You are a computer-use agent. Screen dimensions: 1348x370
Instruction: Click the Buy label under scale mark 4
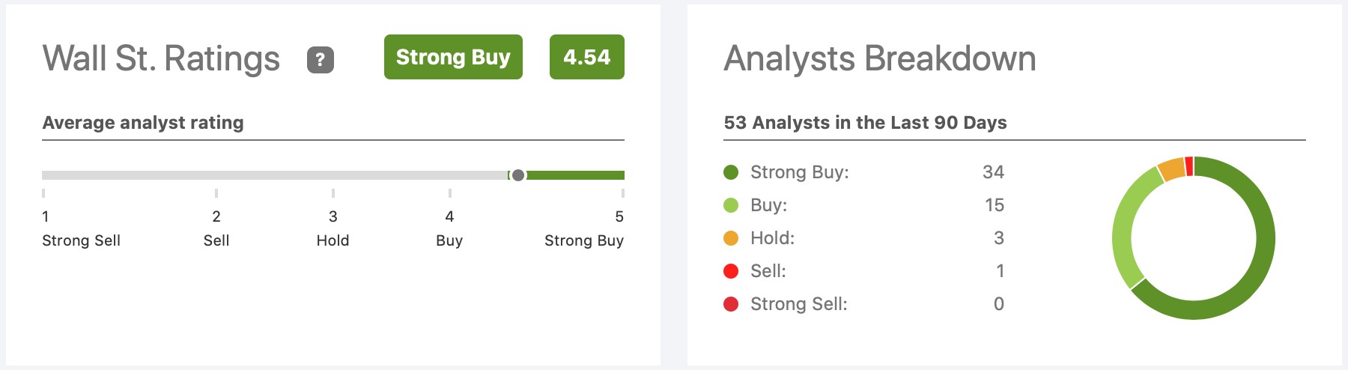click(449, 240)
